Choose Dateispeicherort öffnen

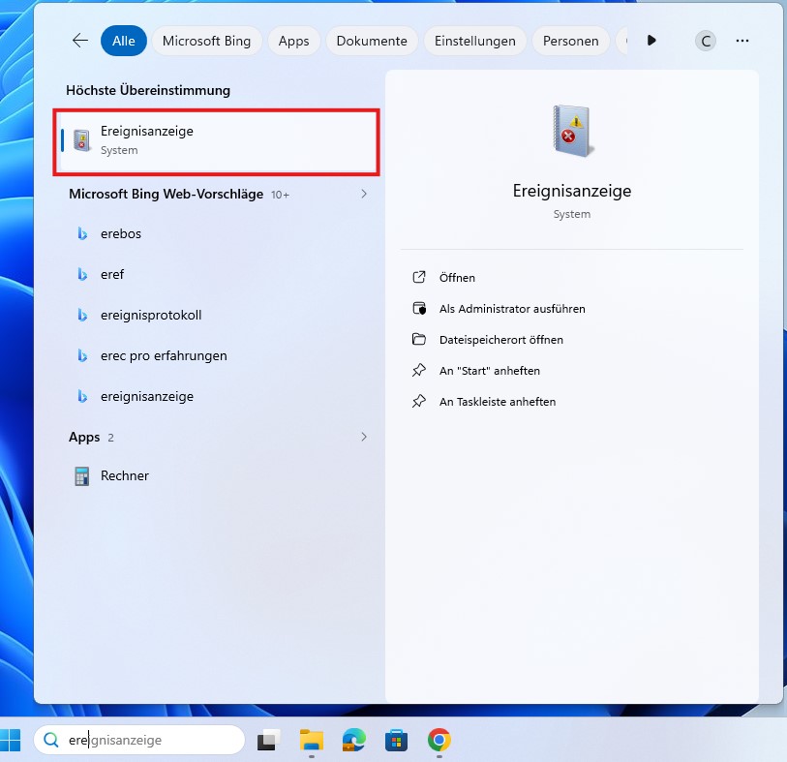500,340
